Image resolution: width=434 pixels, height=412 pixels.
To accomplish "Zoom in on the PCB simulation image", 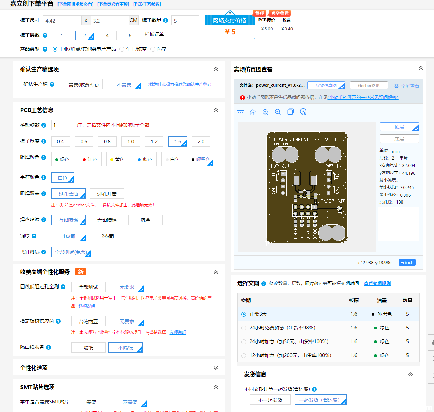I will tap(265, 112).
